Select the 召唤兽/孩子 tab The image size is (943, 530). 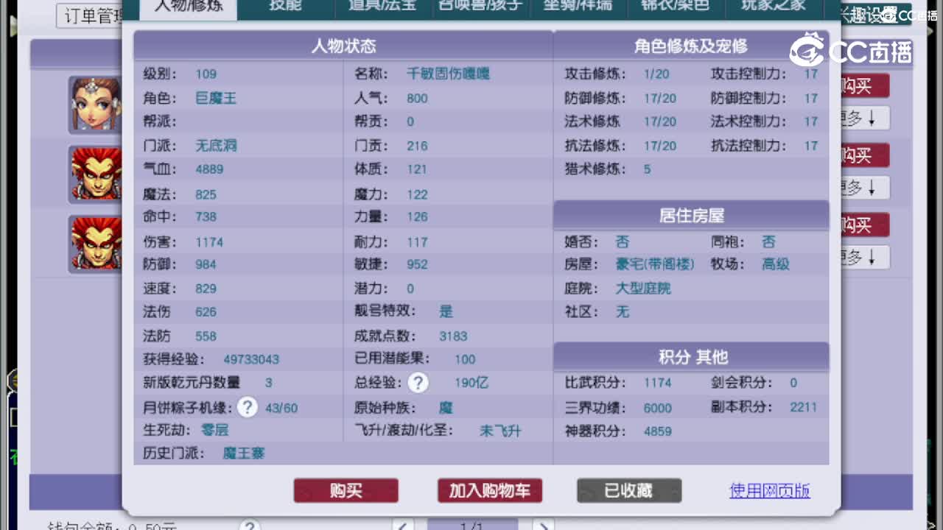[x=480, y=6]
